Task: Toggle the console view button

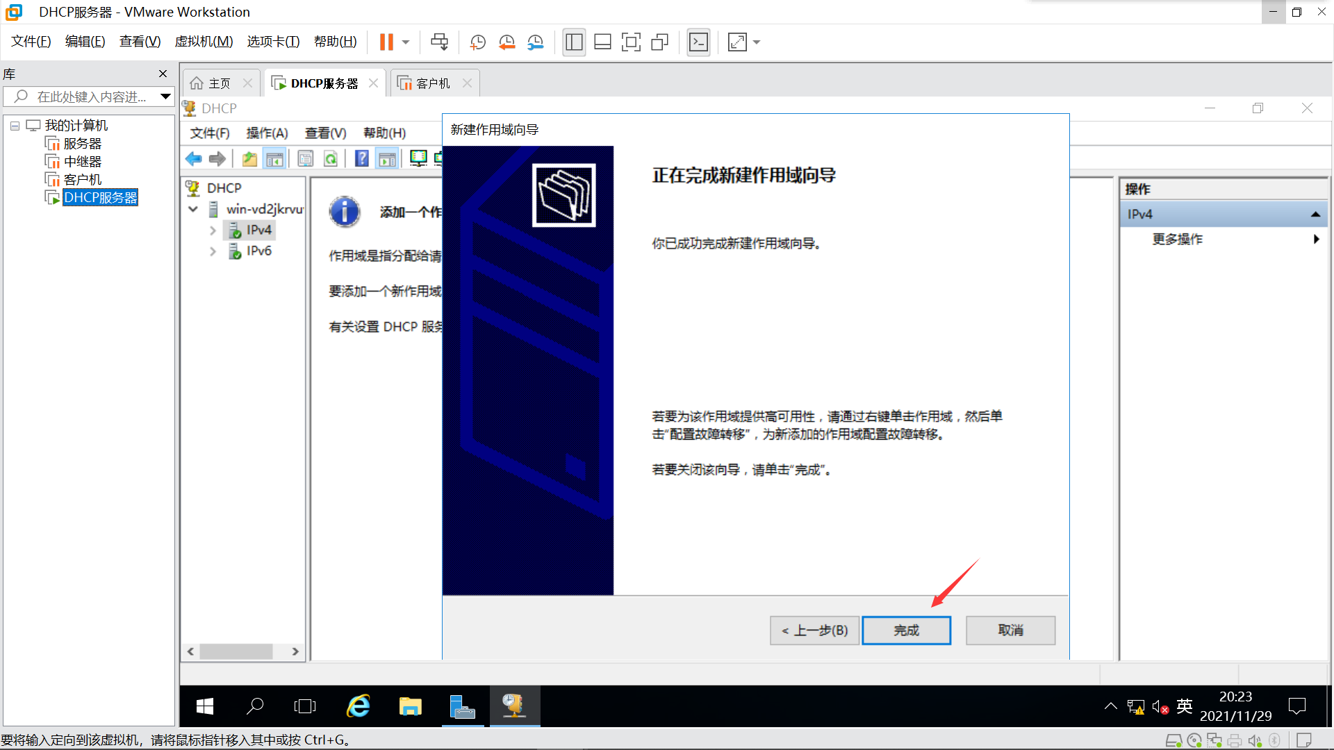Action: [698, 42]
